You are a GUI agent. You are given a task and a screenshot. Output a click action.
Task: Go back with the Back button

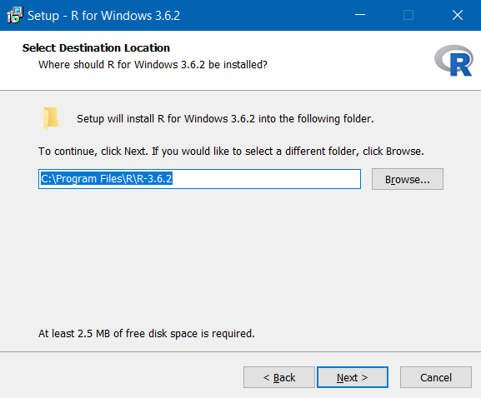click(x=279, y=377)
